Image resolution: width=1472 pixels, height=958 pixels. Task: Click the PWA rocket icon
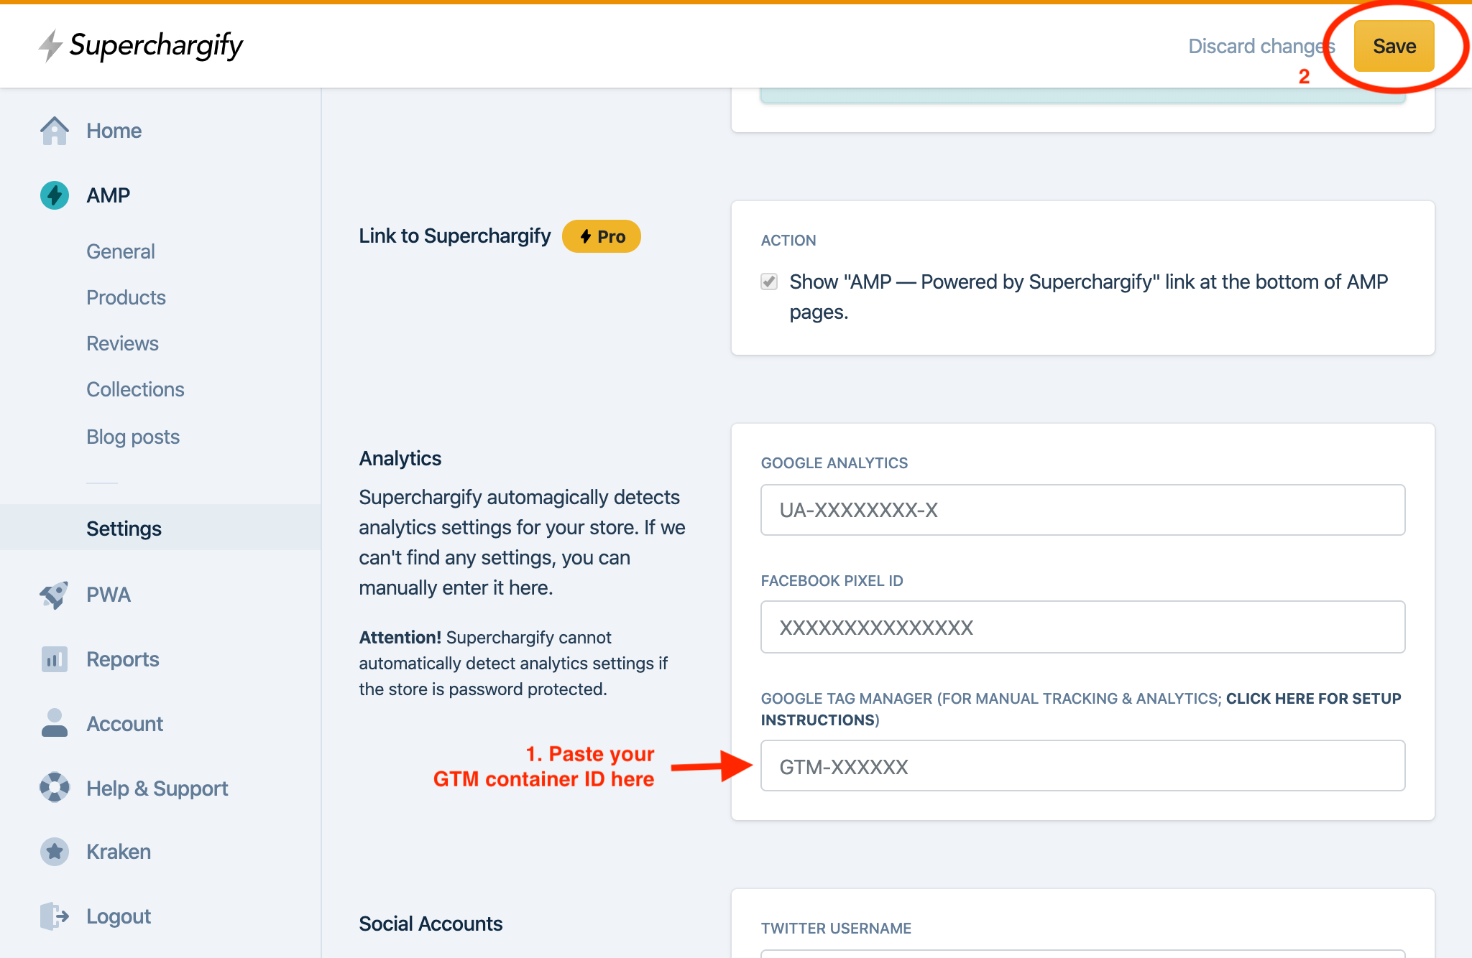click(55, 595)
